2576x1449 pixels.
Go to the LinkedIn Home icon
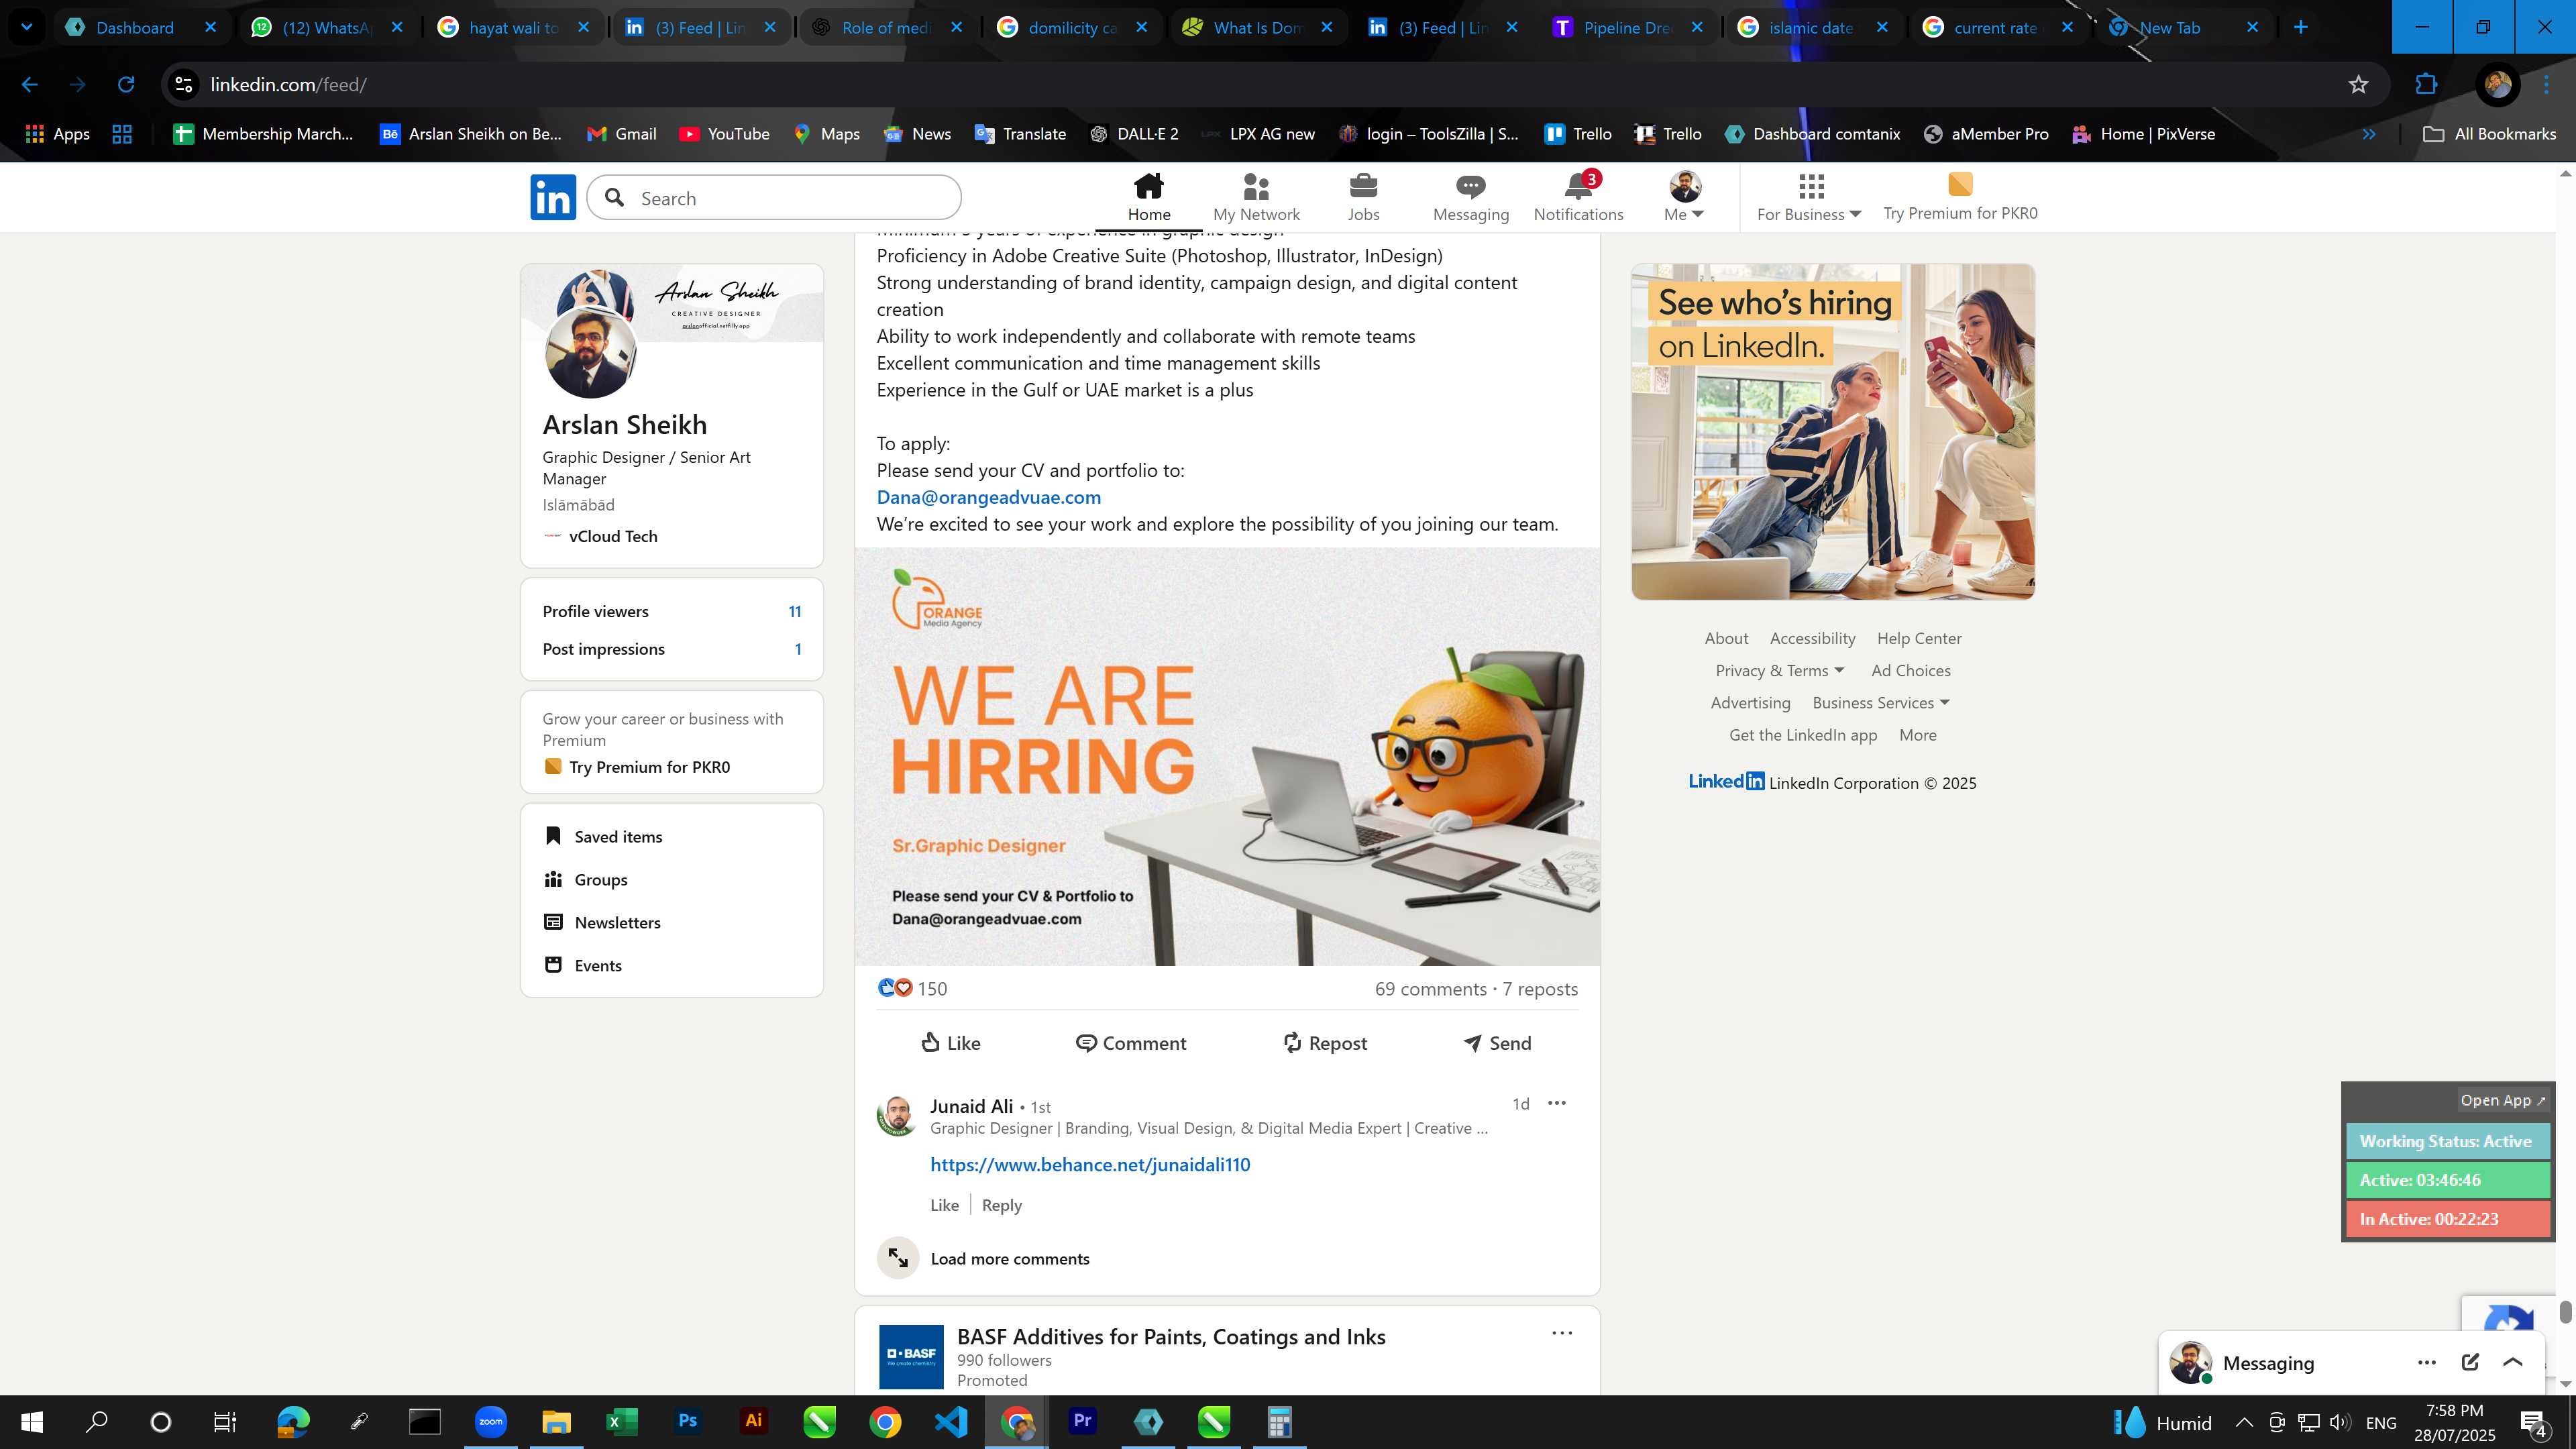(x=1148, y=197)
